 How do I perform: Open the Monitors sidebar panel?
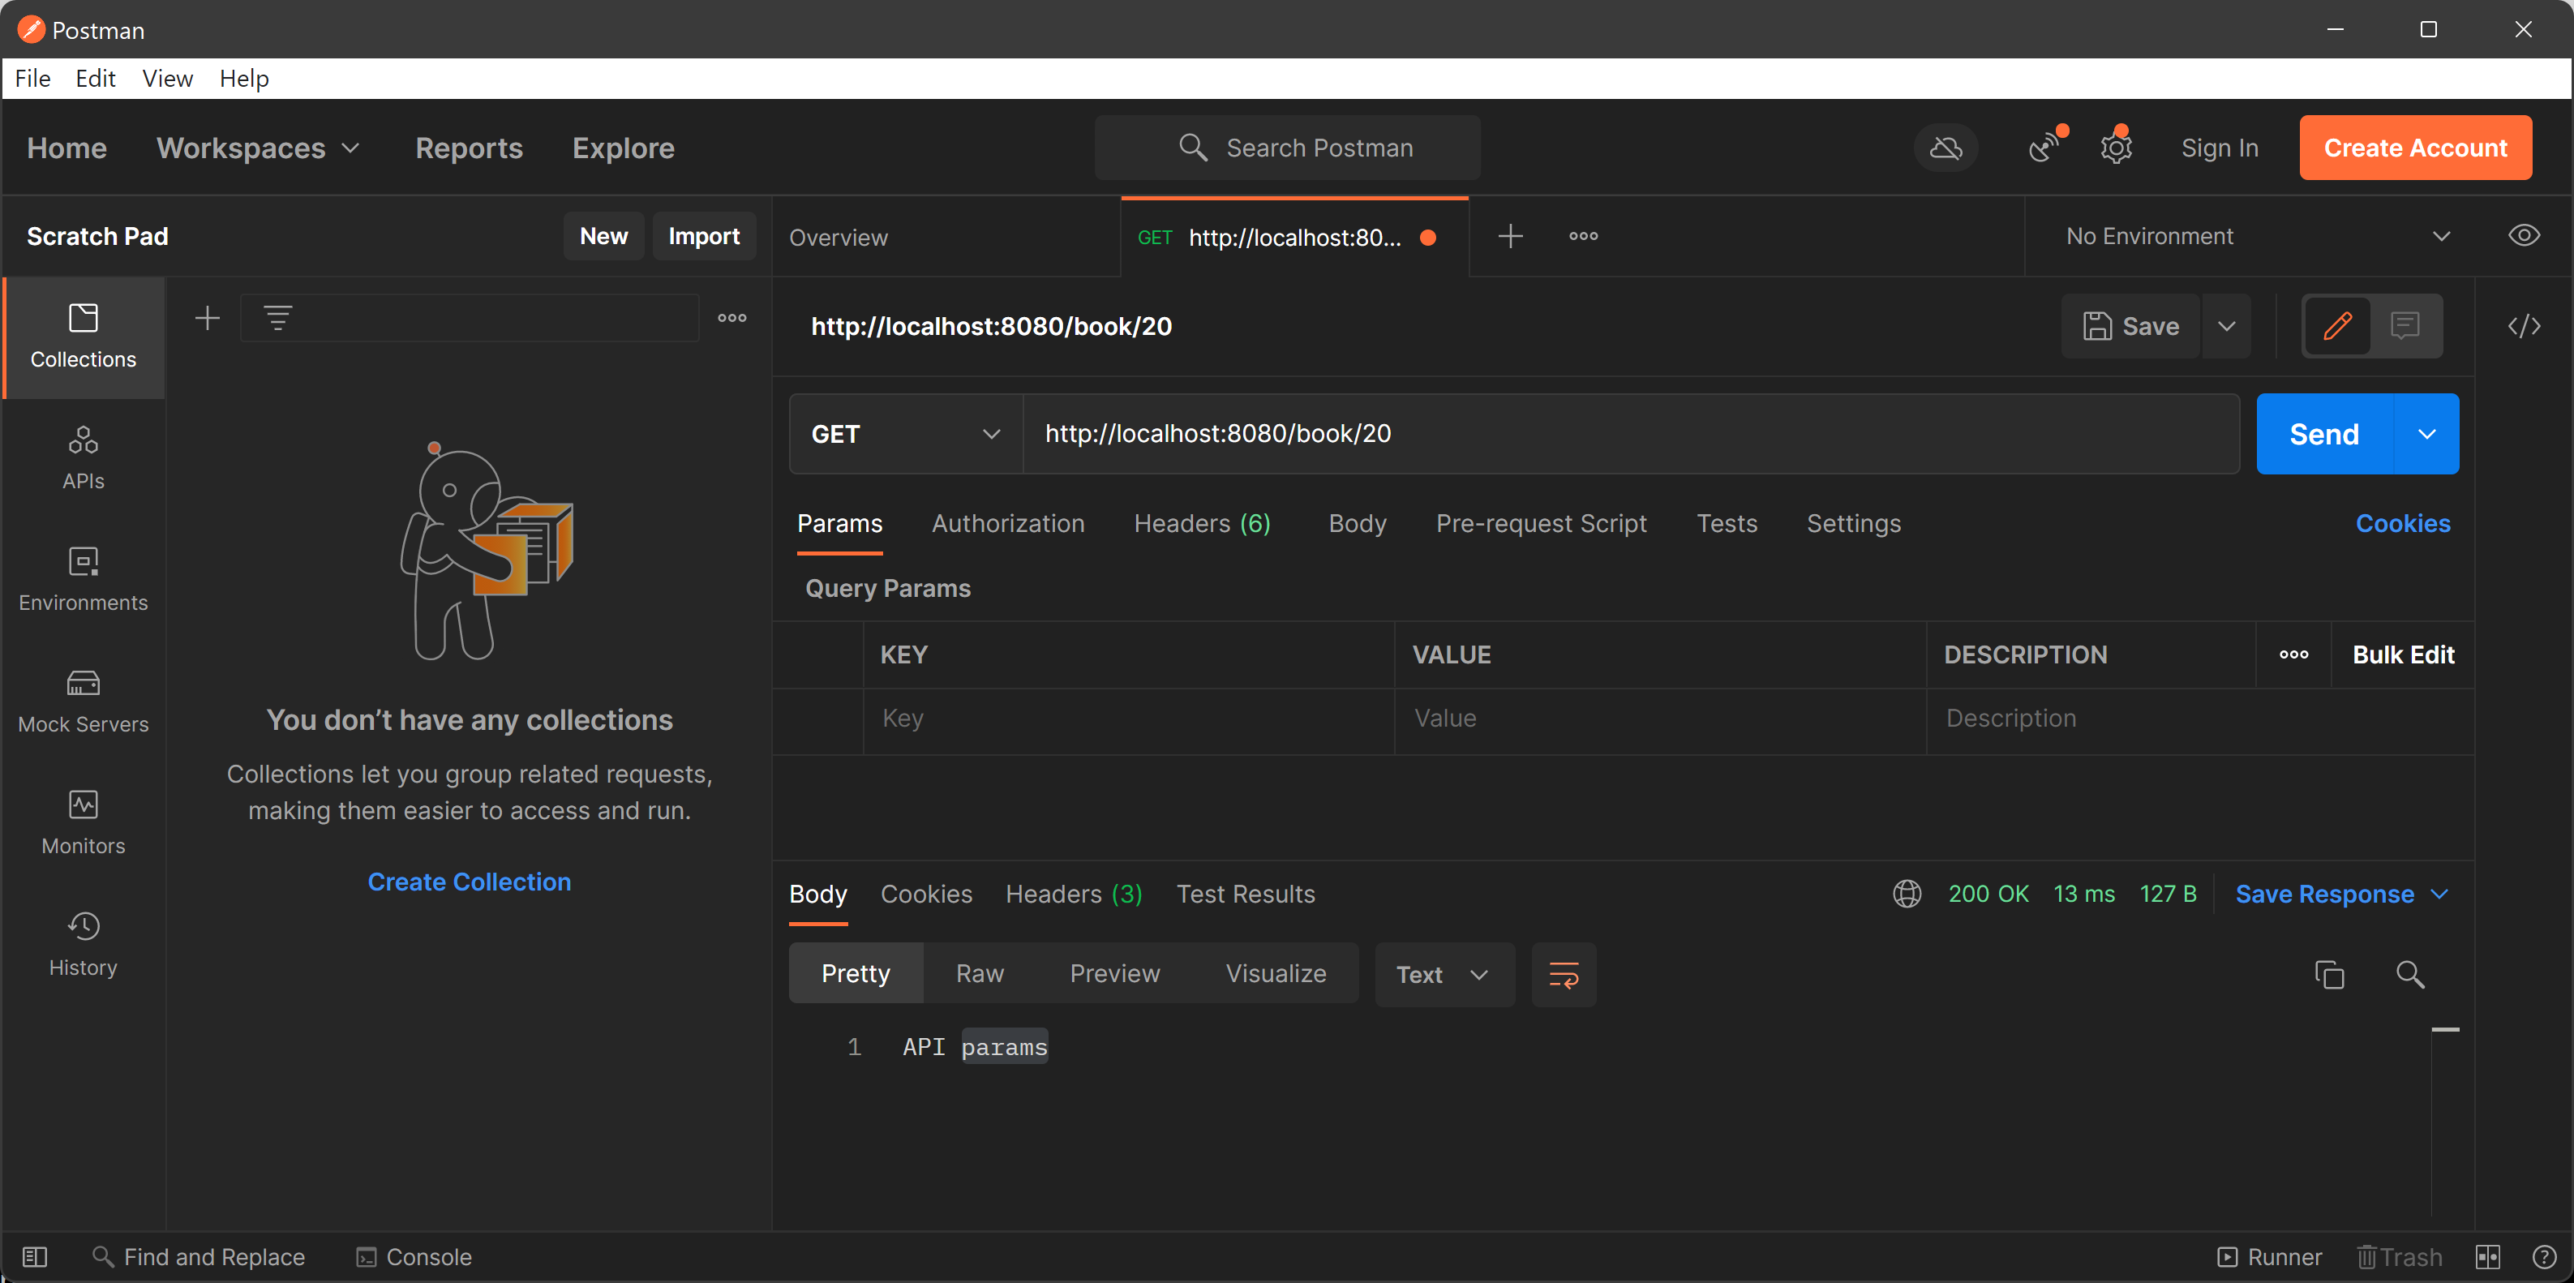pyautogui.click(x=83, y=823)
